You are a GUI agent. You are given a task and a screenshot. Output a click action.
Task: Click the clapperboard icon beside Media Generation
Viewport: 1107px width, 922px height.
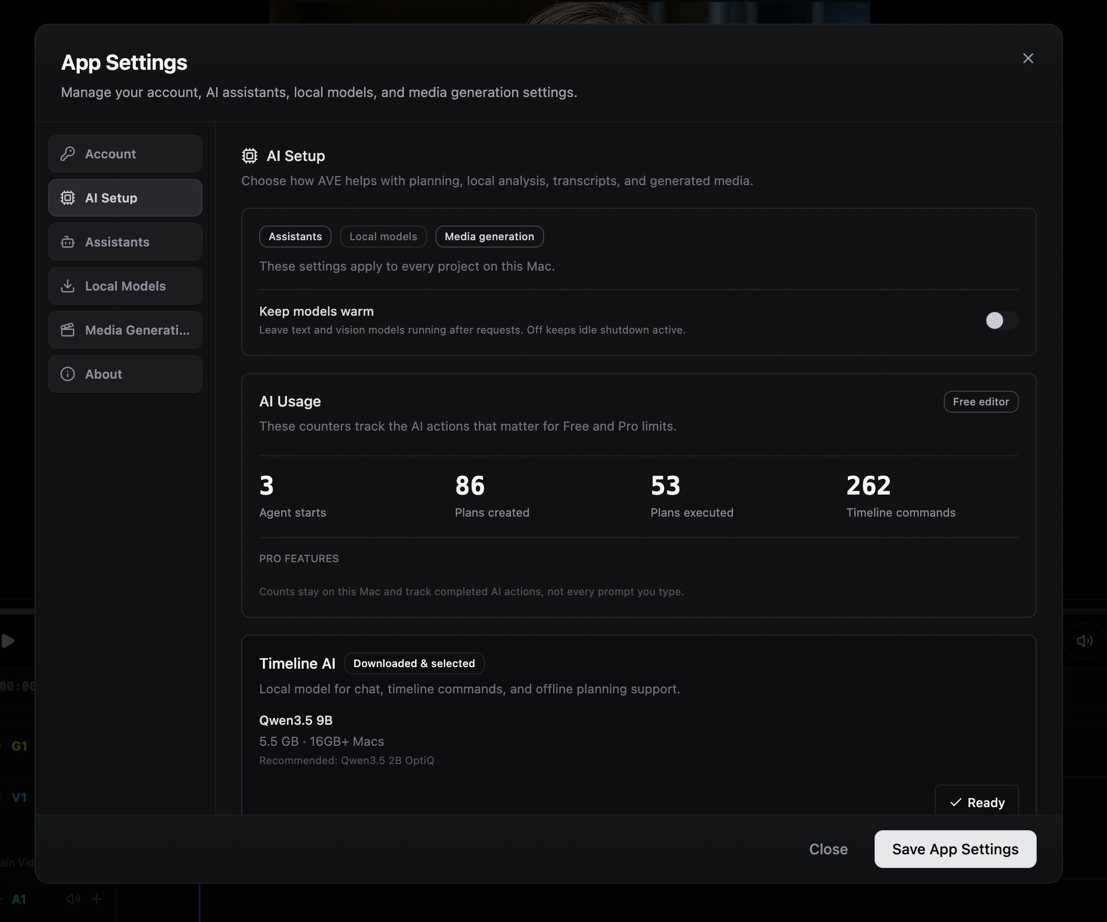point(68,330)
